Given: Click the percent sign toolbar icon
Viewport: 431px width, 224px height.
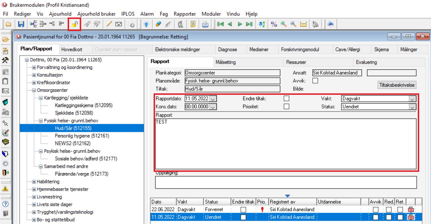Looking at the screenshot, I should tap(274, 24).
